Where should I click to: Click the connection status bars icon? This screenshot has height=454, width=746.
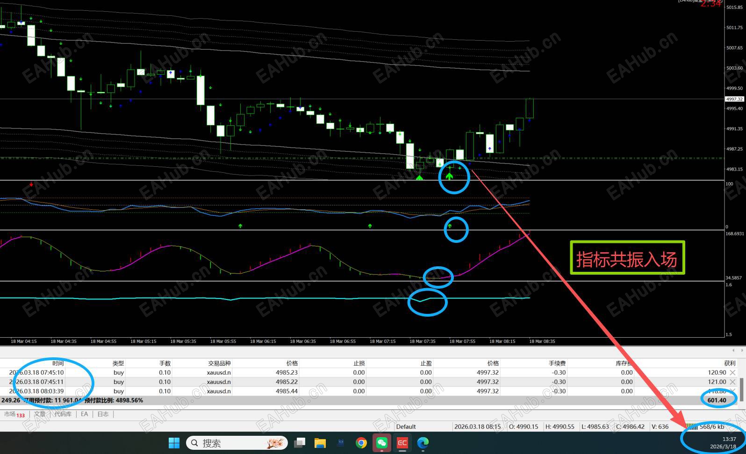692,426
